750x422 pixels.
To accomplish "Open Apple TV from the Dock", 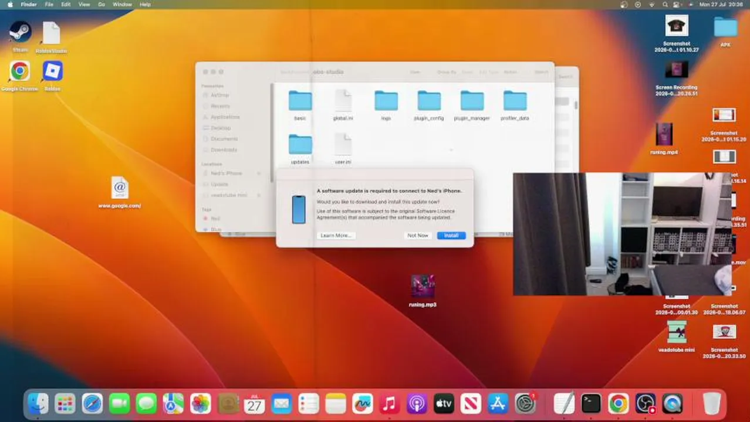I will [444, 403].
